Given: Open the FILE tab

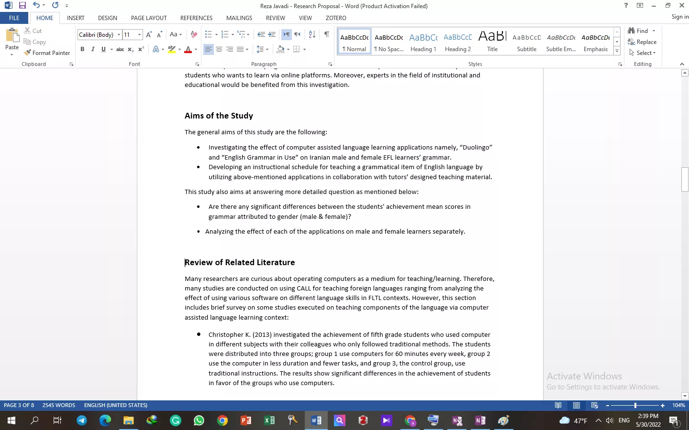Looking at the screenshot, I should click(x=14, y=18).
